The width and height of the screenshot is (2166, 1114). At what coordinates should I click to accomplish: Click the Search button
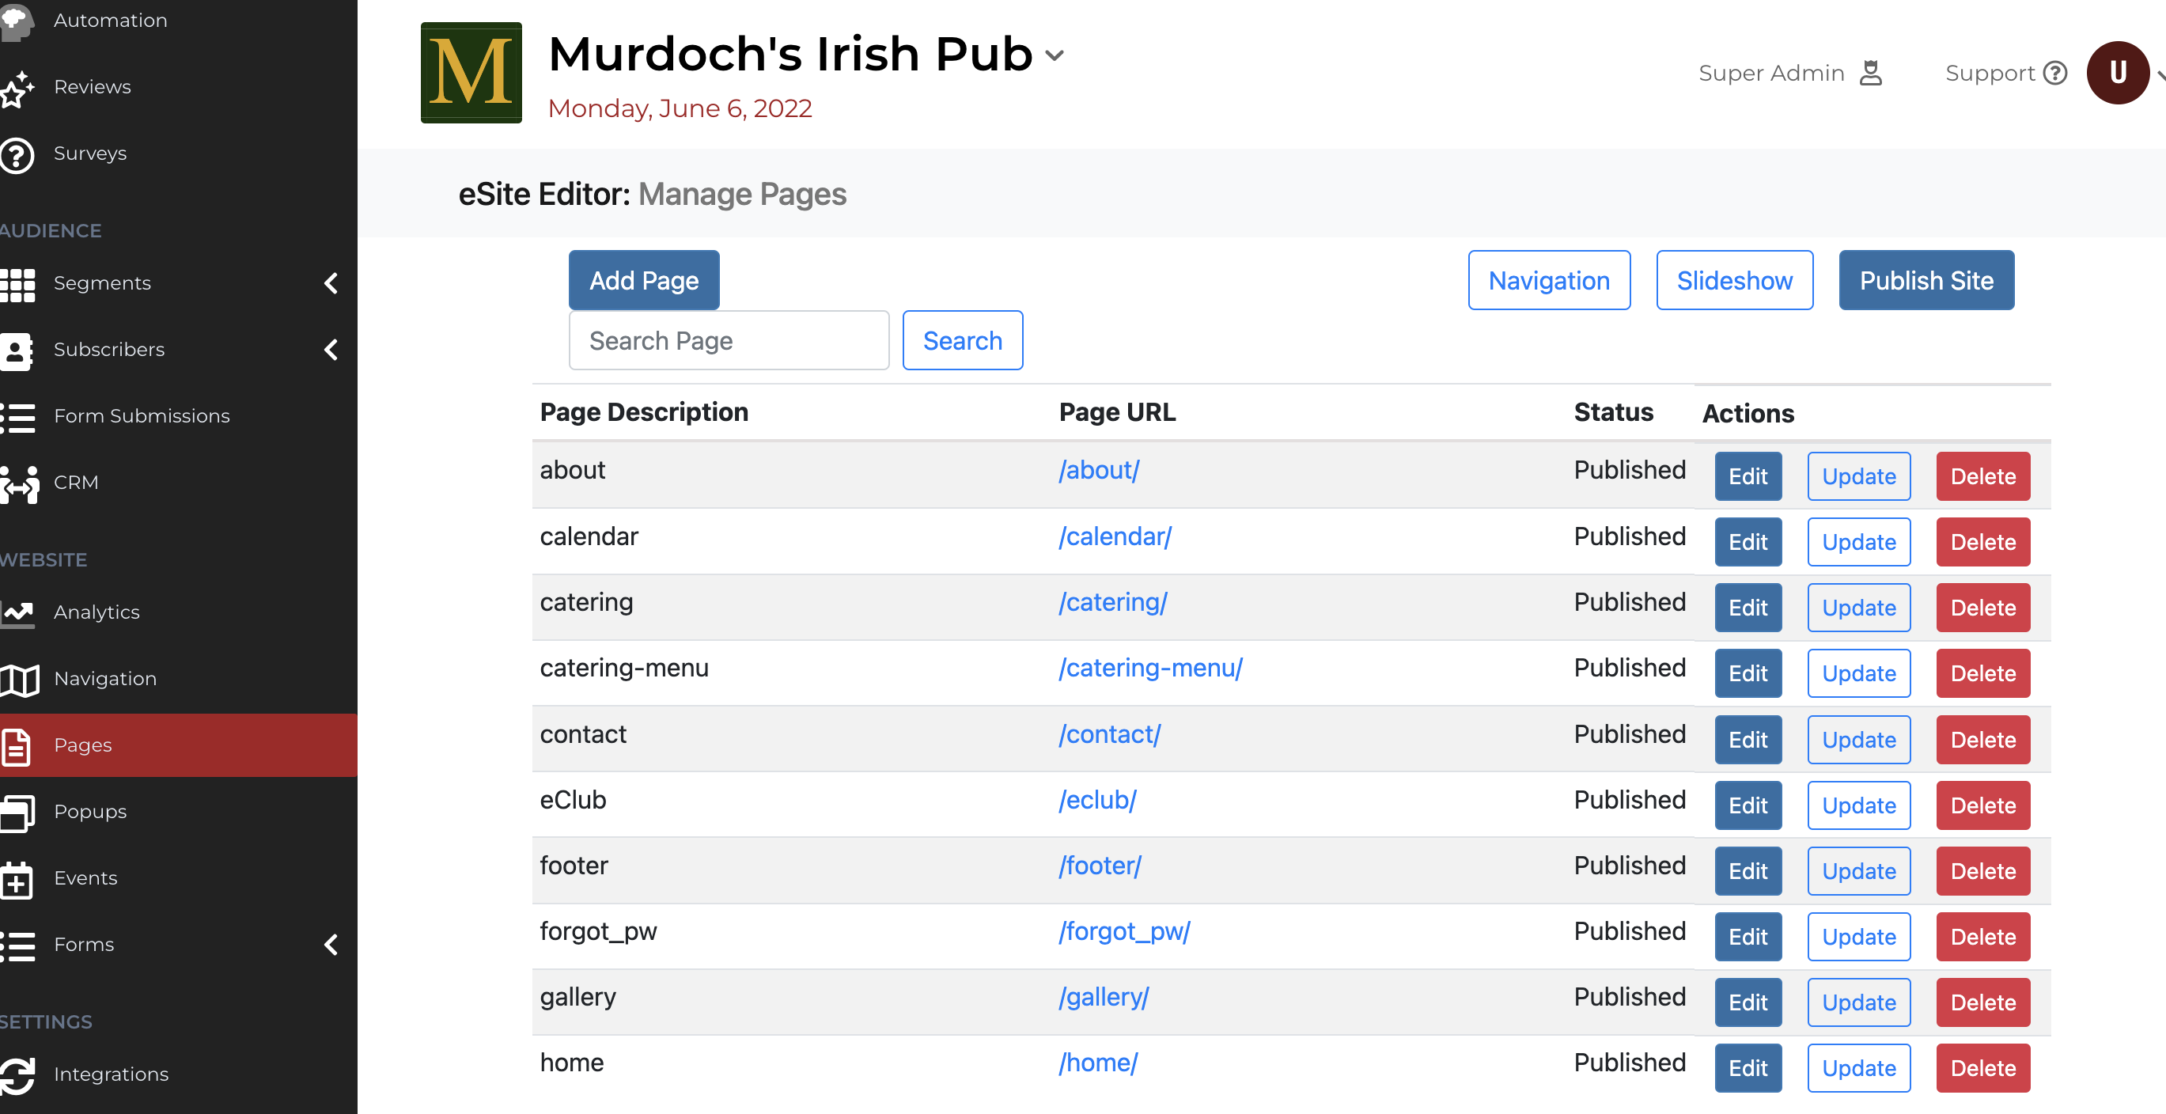point(963,340)
